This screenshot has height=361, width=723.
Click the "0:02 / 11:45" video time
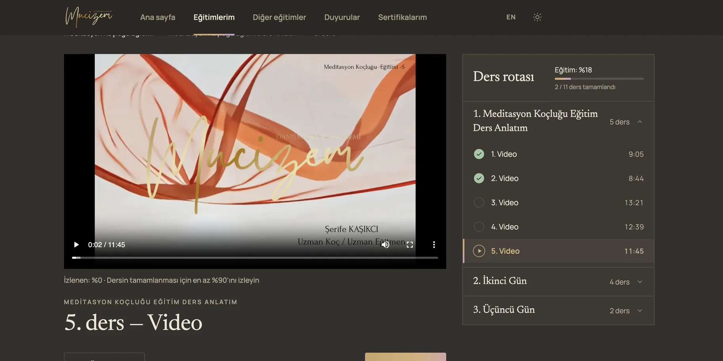tap(107, 245)
